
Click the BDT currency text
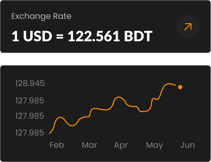click(x=137, y=36)
